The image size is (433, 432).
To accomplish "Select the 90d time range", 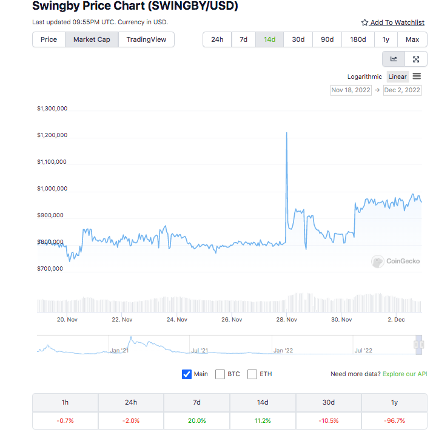I will (327, 39).
